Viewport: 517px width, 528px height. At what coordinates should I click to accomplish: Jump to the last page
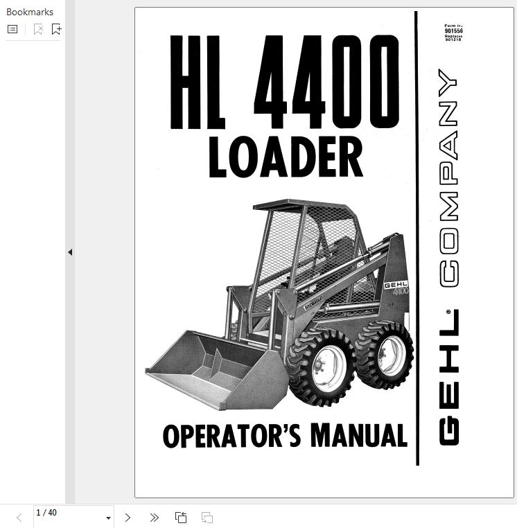[155, 518]
